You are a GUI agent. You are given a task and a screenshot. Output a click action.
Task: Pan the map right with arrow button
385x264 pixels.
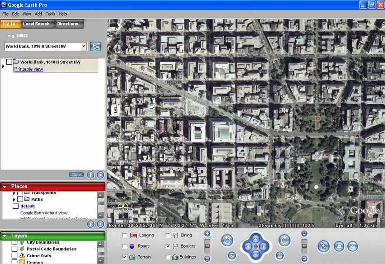(263, 246)
